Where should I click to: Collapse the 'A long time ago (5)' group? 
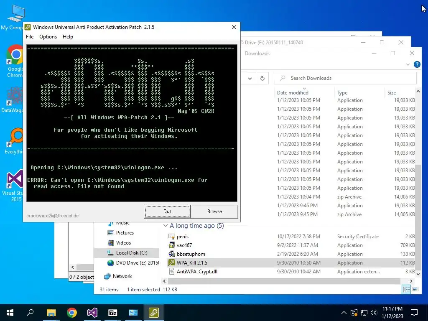click(165, 226)
